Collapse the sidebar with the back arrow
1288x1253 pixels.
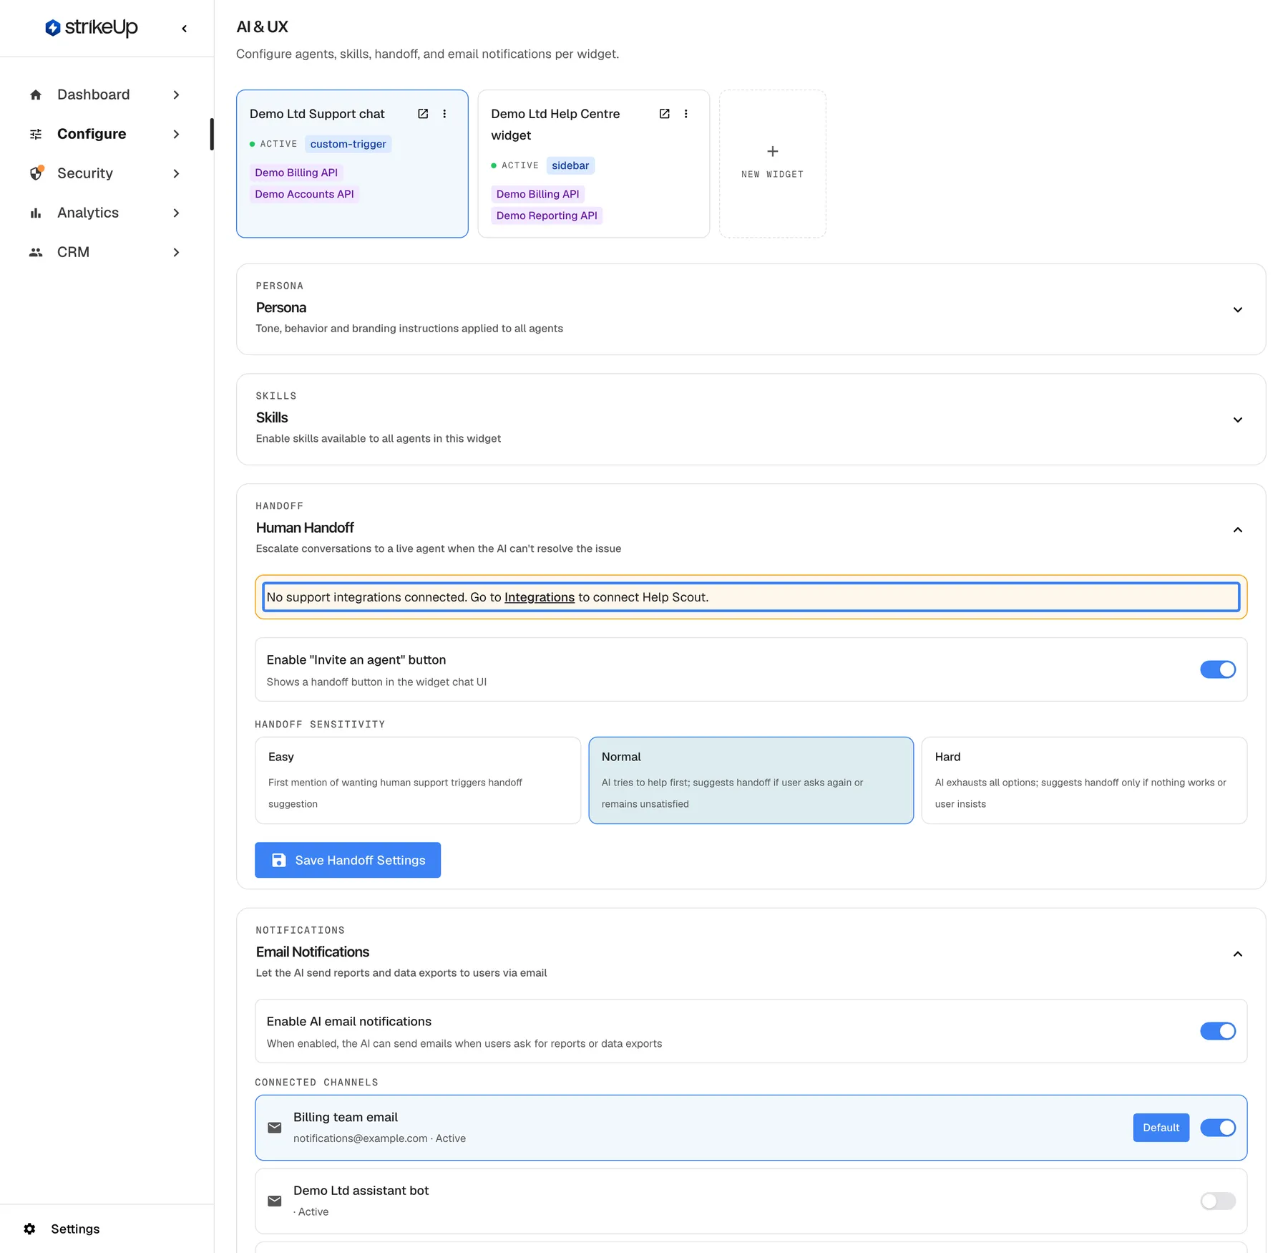(x=185, y=29)
